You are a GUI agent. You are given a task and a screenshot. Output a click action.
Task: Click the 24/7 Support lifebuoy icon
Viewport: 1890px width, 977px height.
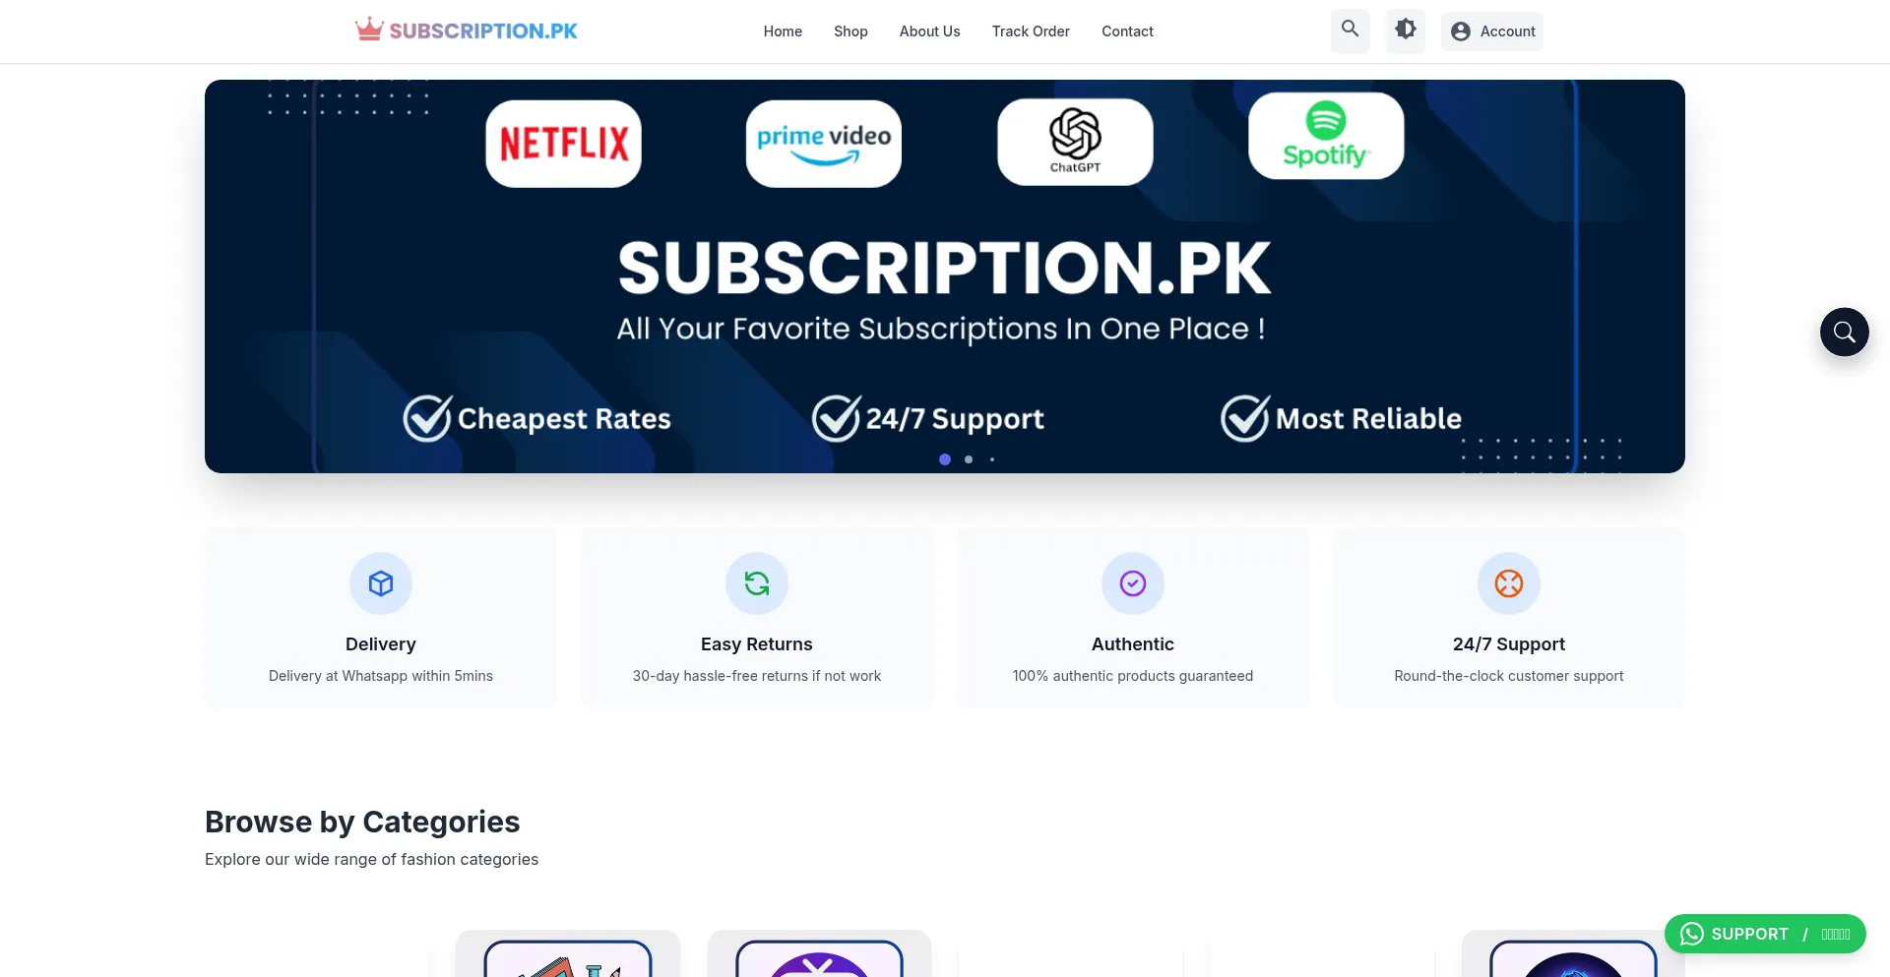click(1509, 583)
